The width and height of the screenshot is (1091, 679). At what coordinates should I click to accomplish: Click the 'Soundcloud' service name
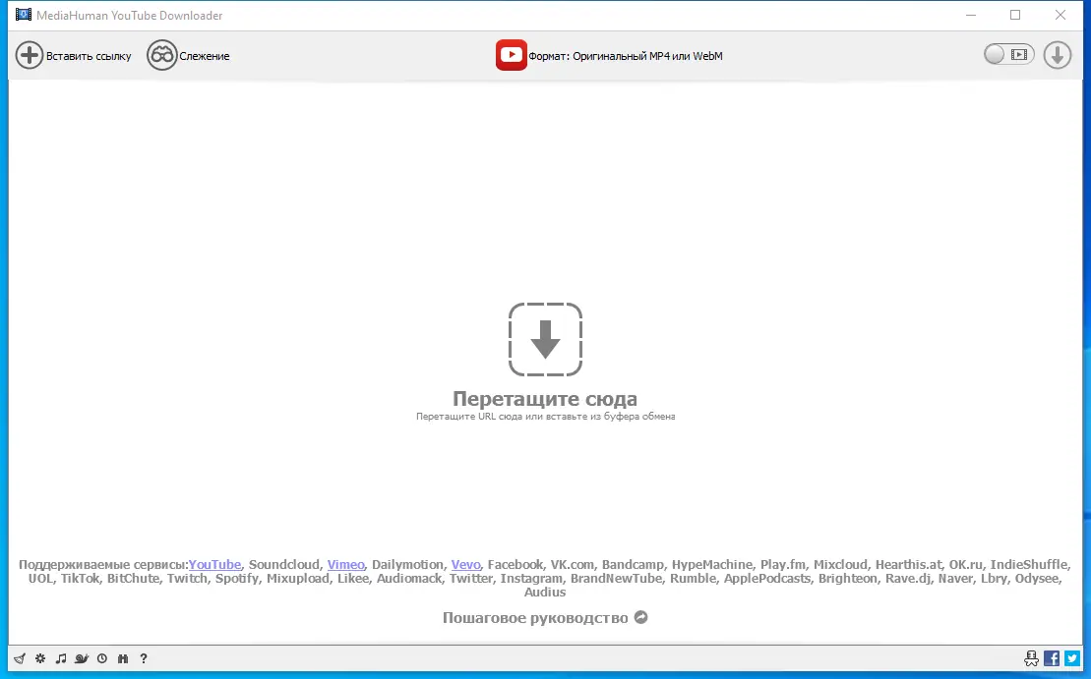(x=284, y=564)
